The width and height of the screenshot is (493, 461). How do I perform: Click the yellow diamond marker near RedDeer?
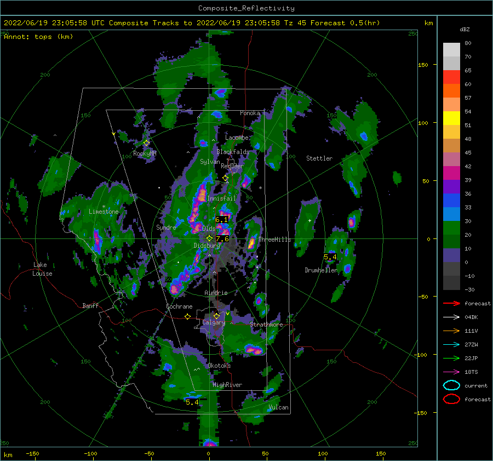click(225, 178)
